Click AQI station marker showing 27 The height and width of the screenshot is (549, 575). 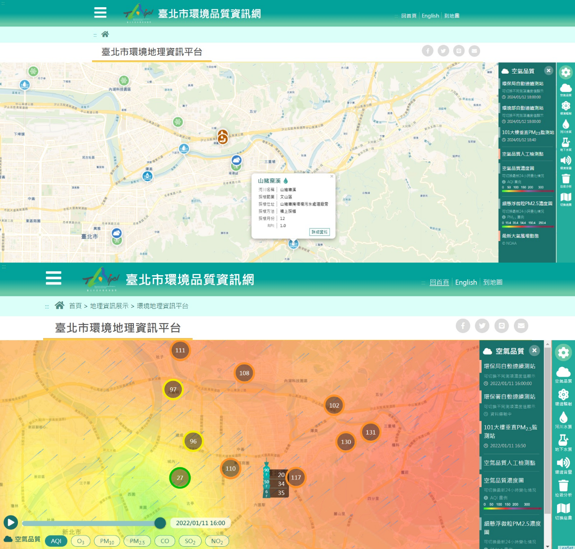pyautogui.click(x=180, y=478)
